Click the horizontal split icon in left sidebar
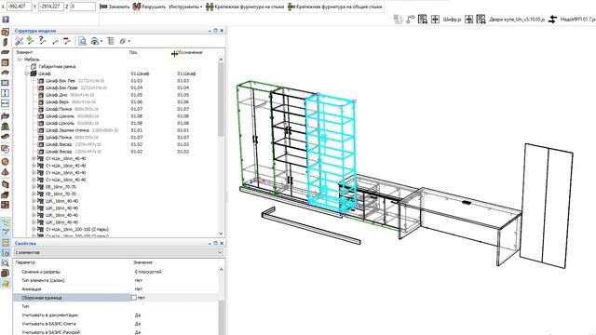 pyautogui.click(x=6, y=103)
